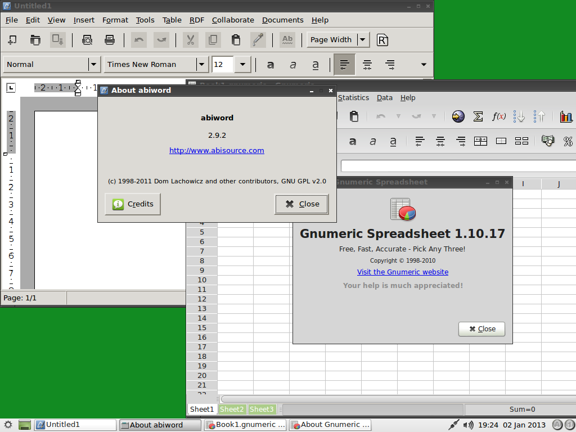576x432 pixels.
Task: Click Gnumeric align right icon
Action: point(460,141)
